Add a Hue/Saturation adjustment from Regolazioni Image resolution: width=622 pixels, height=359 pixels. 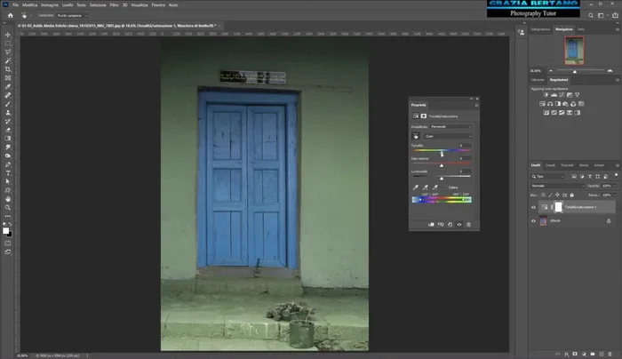(542, 104)
